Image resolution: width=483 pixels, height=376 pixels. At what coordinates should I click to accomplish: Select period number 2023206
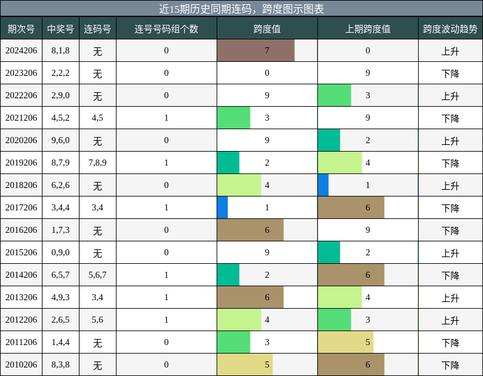21,73
